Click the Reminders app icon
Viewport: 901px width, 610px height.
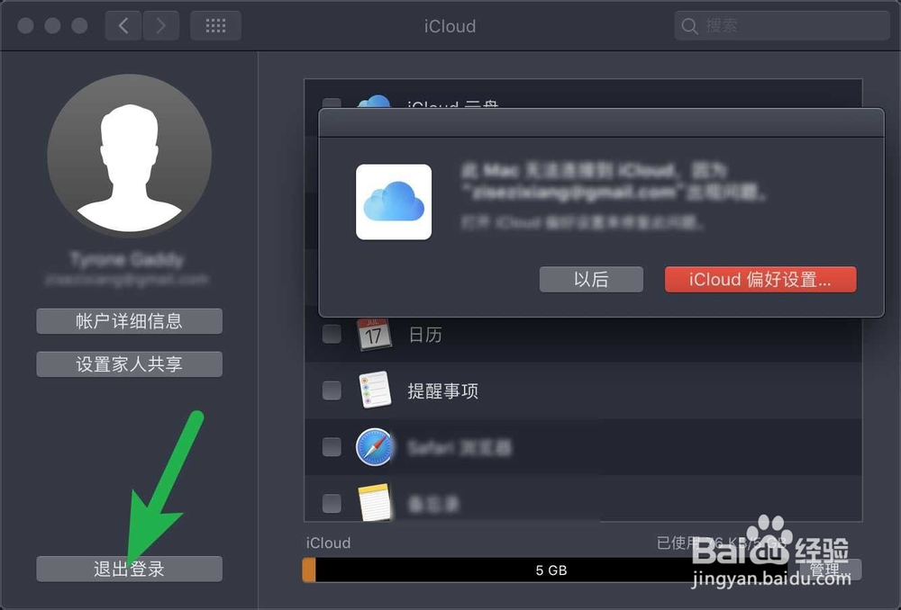point(375,390)
